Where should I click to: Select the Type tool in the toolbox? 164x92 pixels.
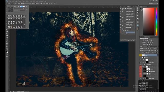point(7,40)
